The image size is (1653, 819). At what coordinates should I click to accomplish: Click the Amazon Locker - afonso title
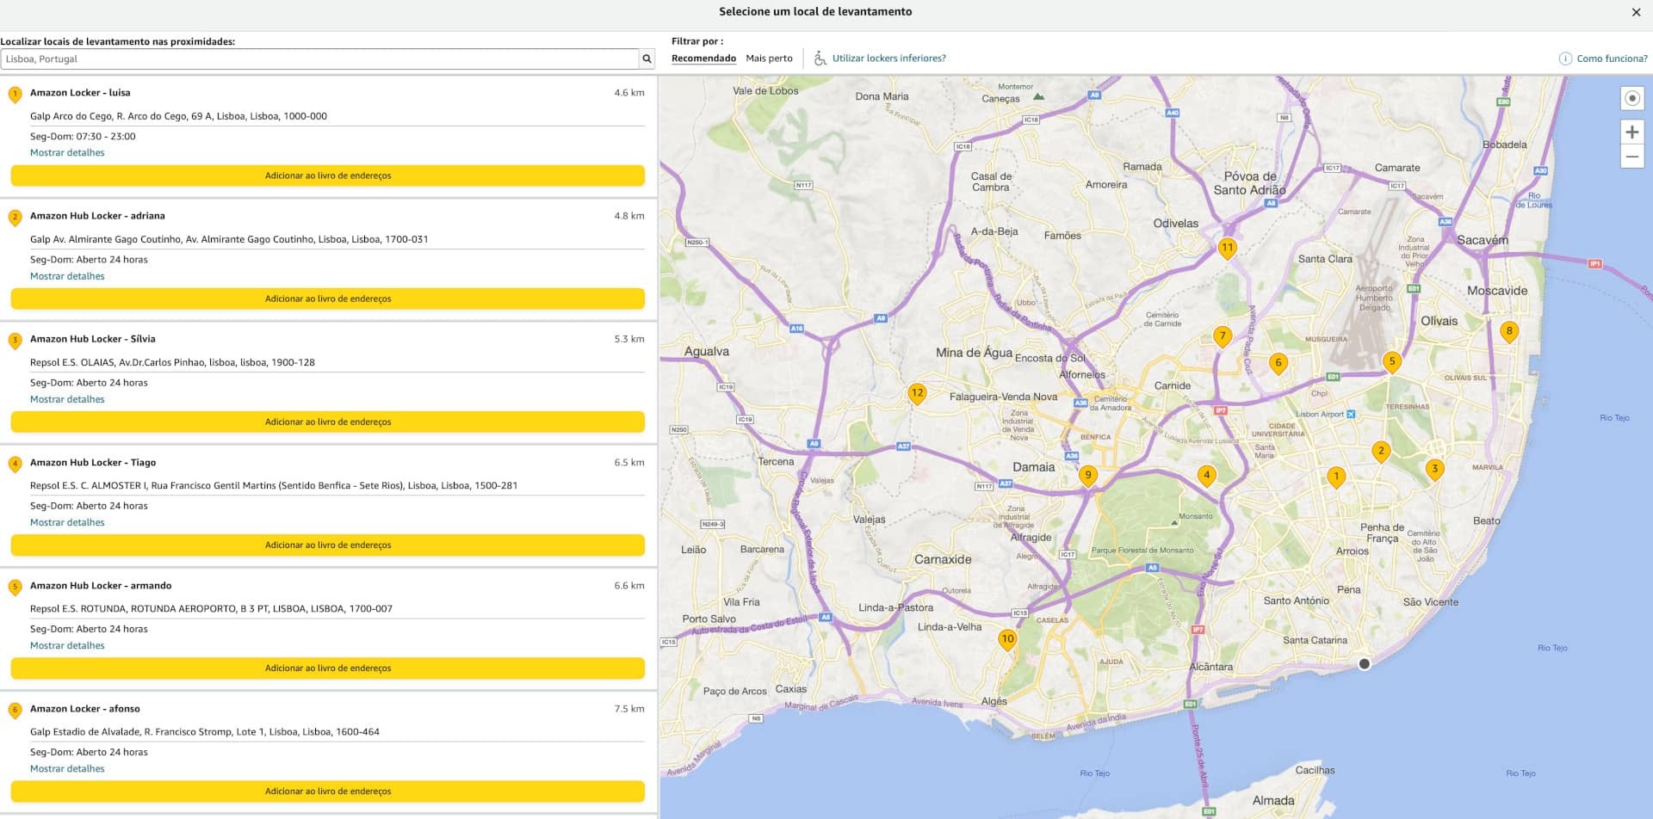85,709
